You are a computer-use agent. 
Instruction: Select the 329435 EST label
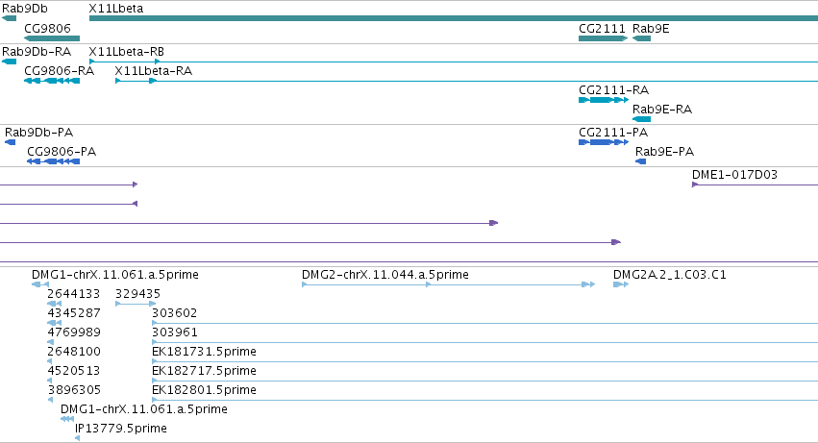[x=137, y=294]
